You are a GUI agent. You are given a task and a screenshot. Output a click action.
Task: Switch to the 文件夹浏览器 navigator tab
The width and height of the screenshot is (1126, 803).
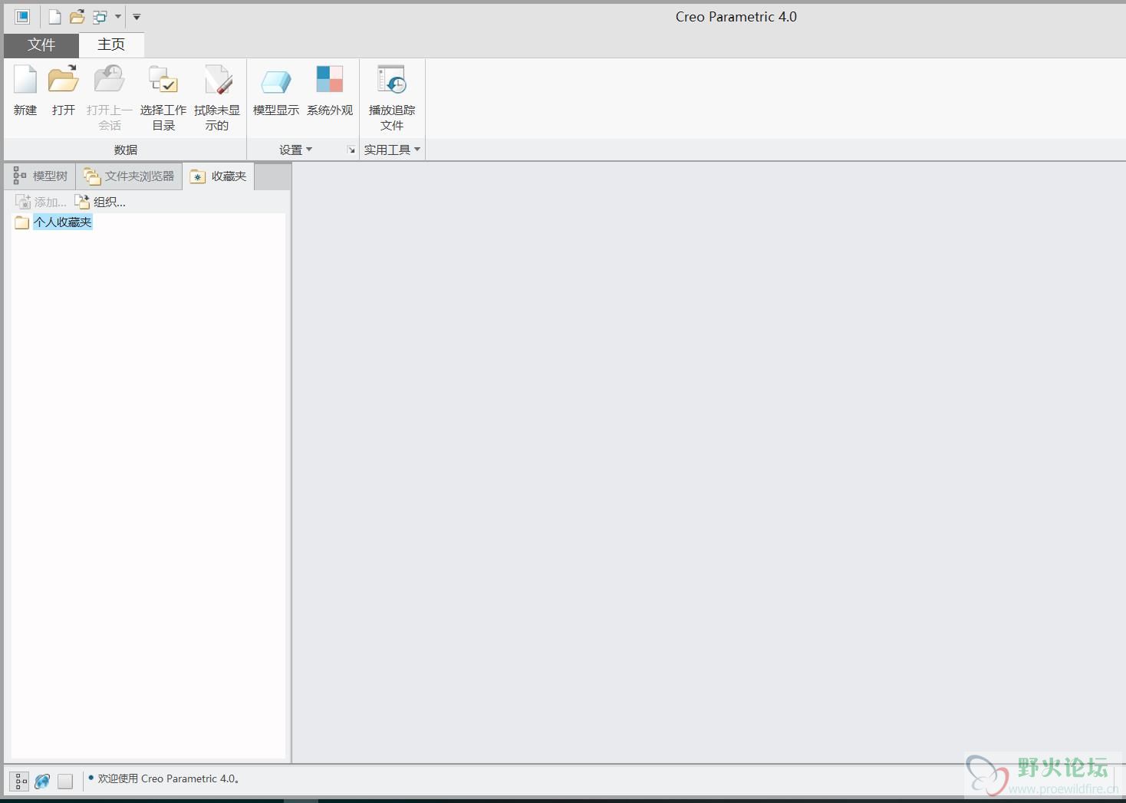pos(129,176)
